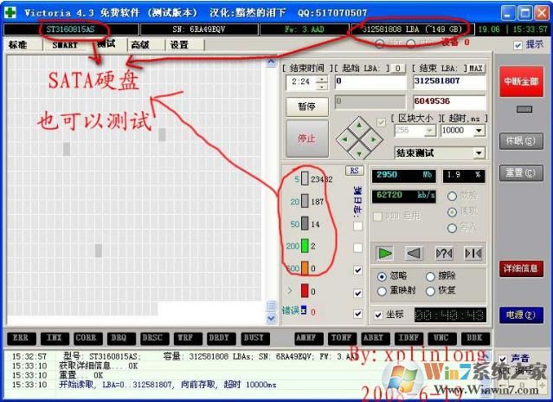The image size is (553, 402).
Task: Click the scan grid scrollbar down arrow
Action: (271, 318)
